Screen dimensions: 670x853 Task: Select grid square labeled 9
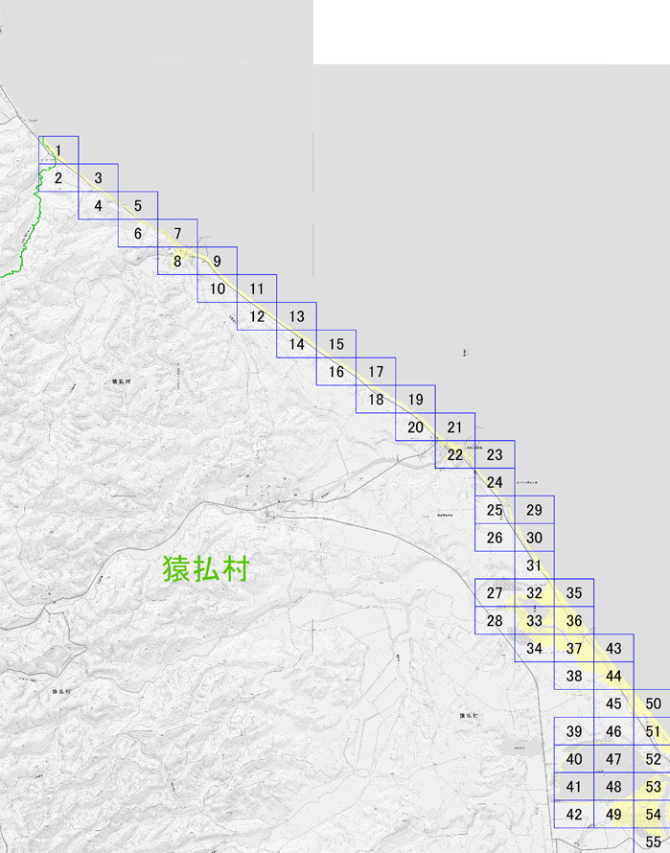[218, 261]
